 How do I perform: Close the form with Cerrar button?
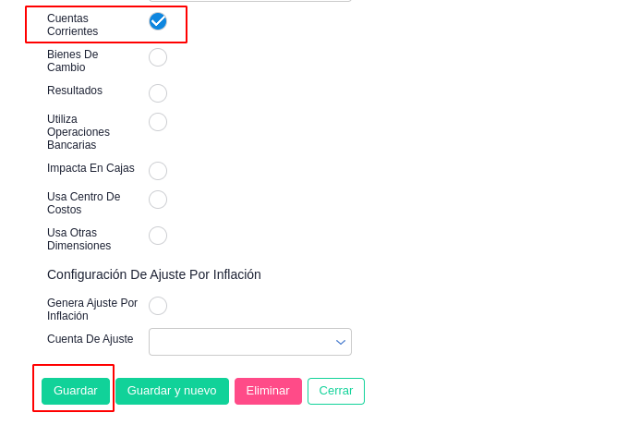(336, 391)
